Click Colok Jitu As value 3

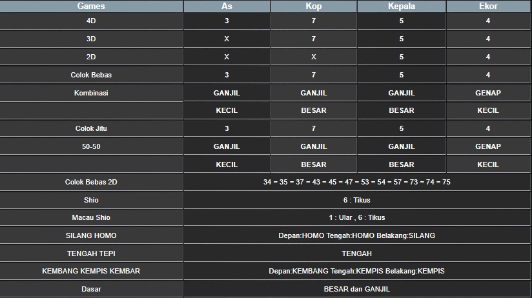227,128
